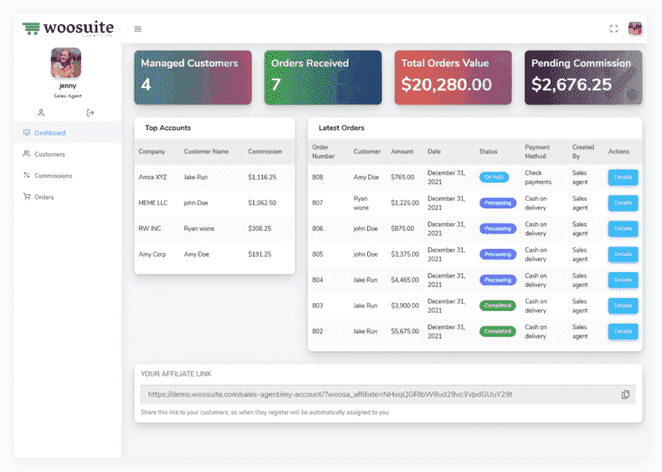This screenshot has width=662, height=472.
Task: Navigate to the Orders menu item
Action: pyautogui.click(x=67, y=197)
